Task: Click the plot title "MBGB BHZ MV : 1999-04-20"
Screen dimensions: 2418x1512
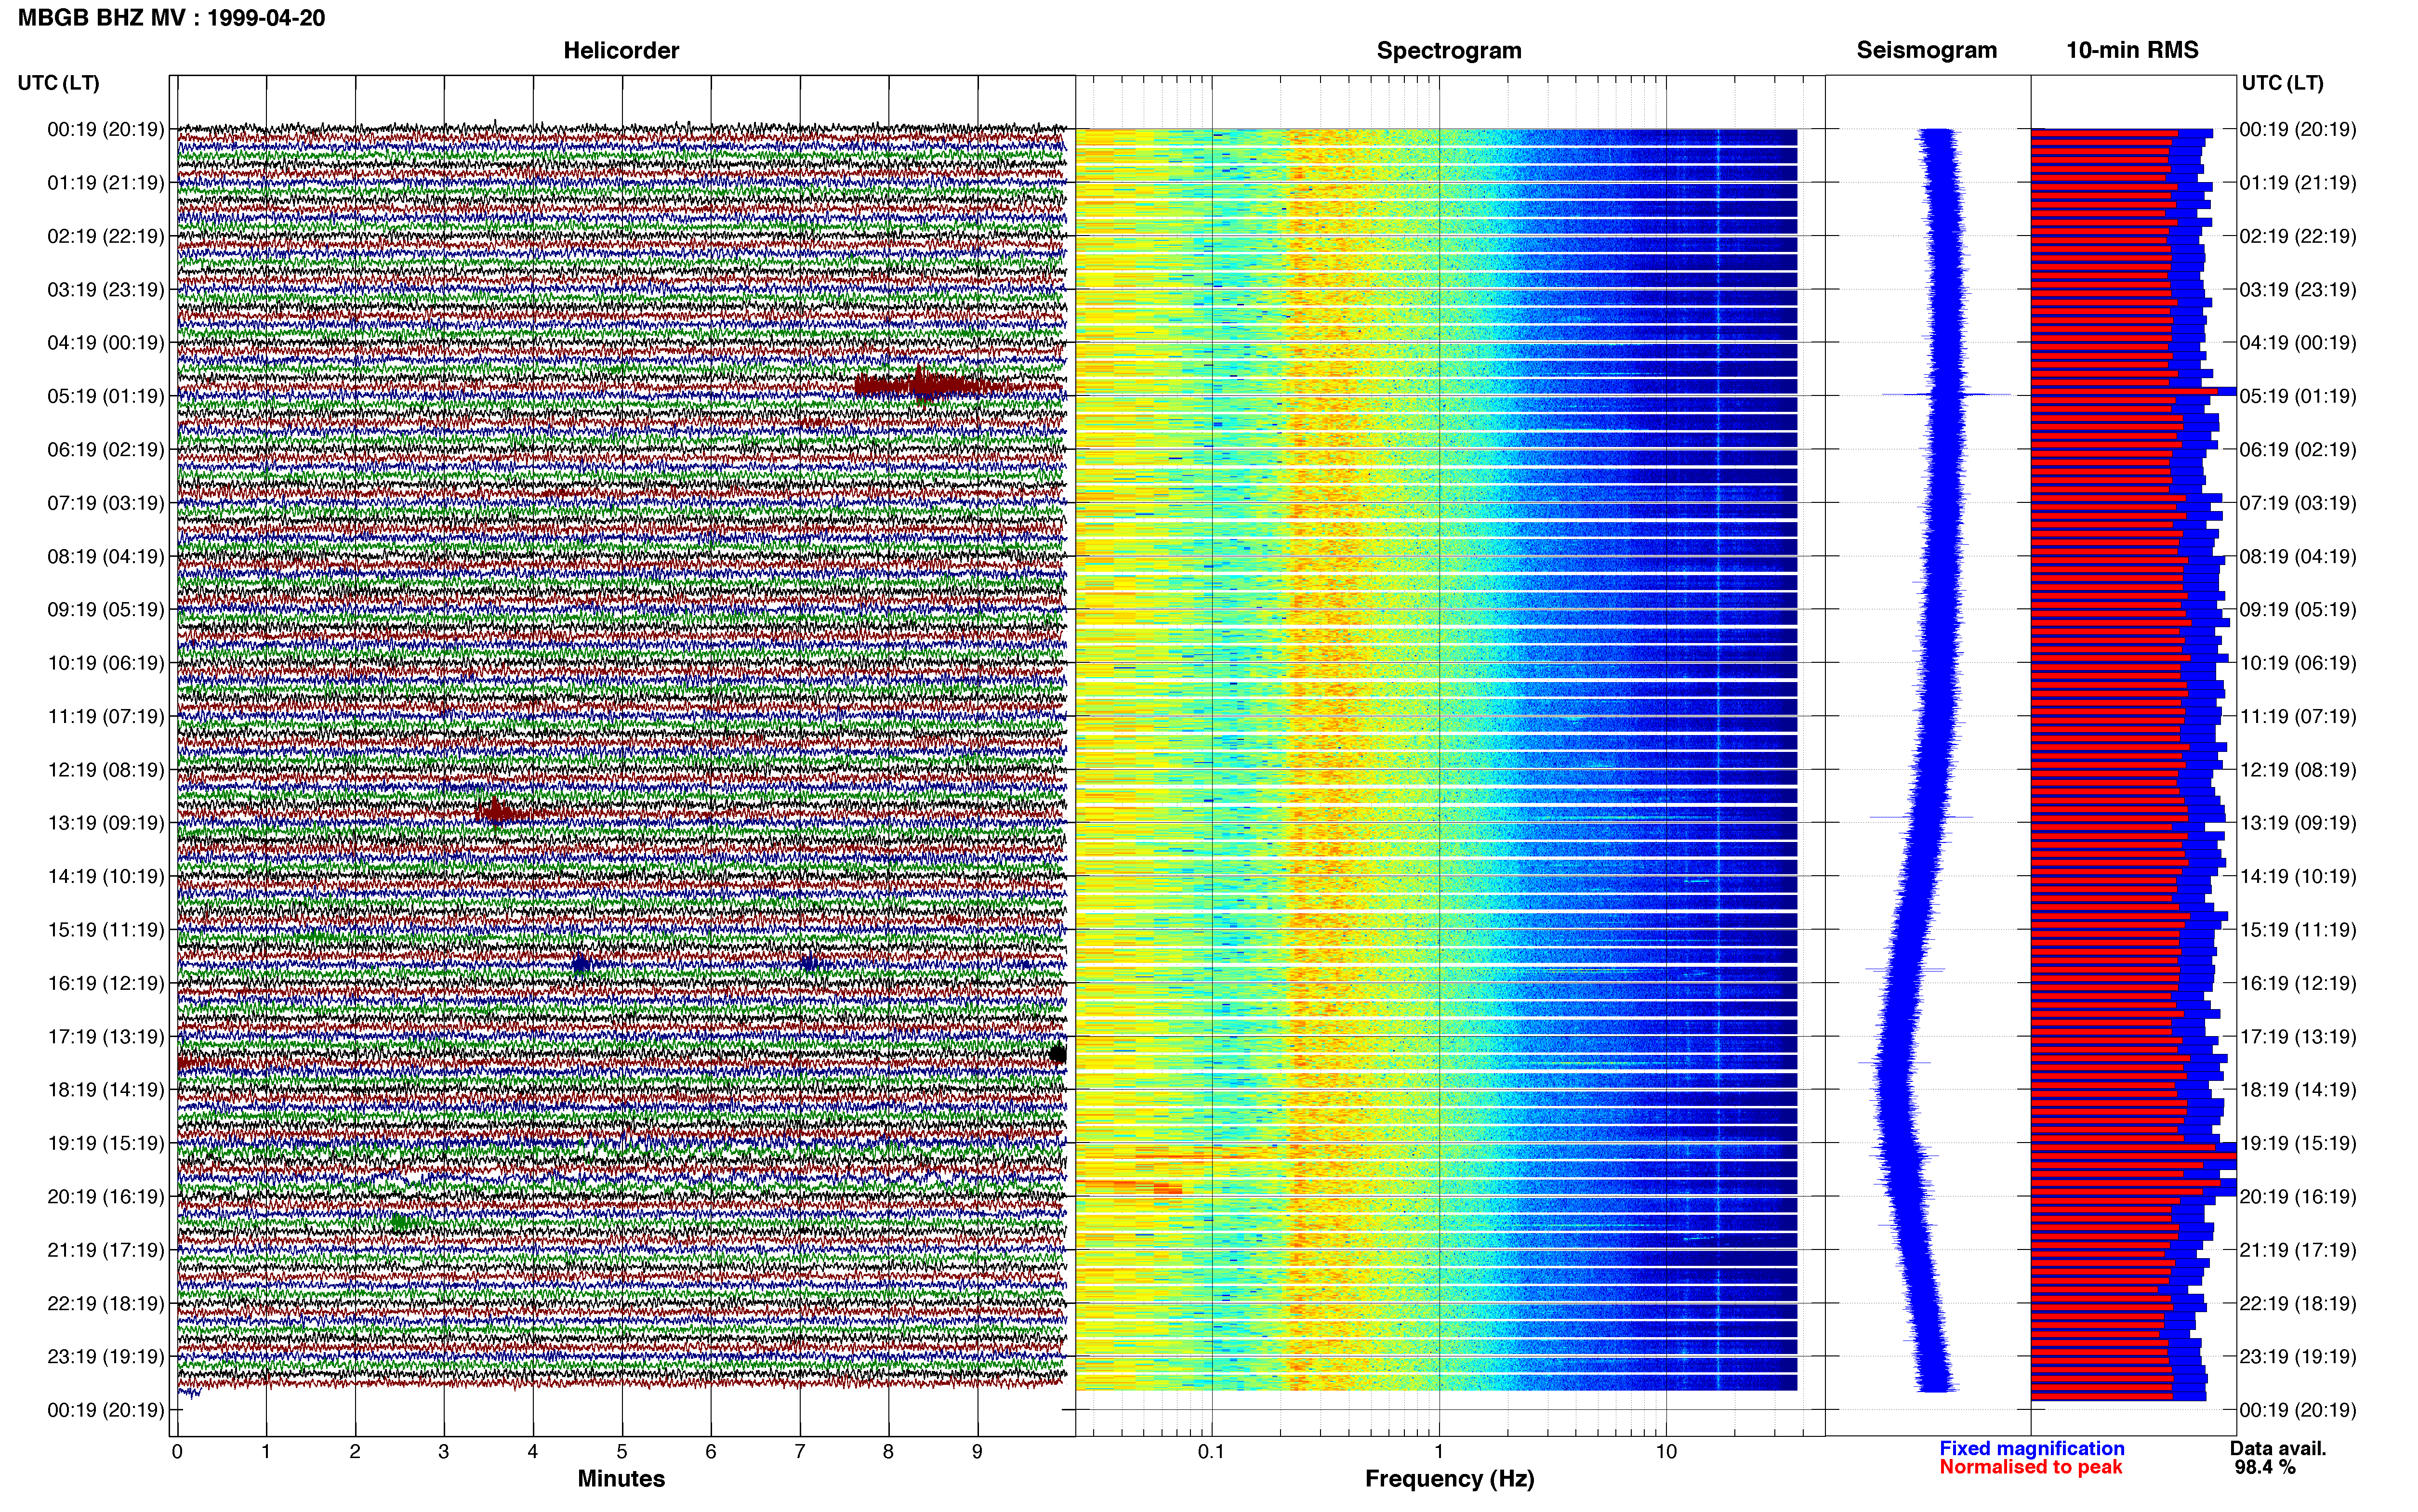Action: point(171,18)
